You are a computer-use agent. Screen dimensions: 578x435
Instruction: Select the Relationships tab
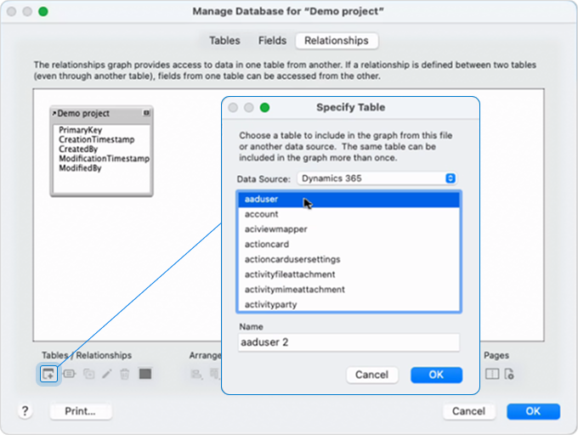337,41
